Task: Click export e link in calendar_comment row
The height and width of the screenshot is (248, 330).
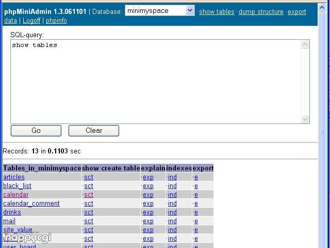Action: (x=196, y=204)
